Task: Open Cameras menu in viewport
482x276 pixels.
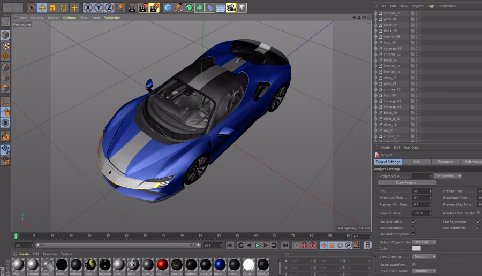Action: click(37, 18)
